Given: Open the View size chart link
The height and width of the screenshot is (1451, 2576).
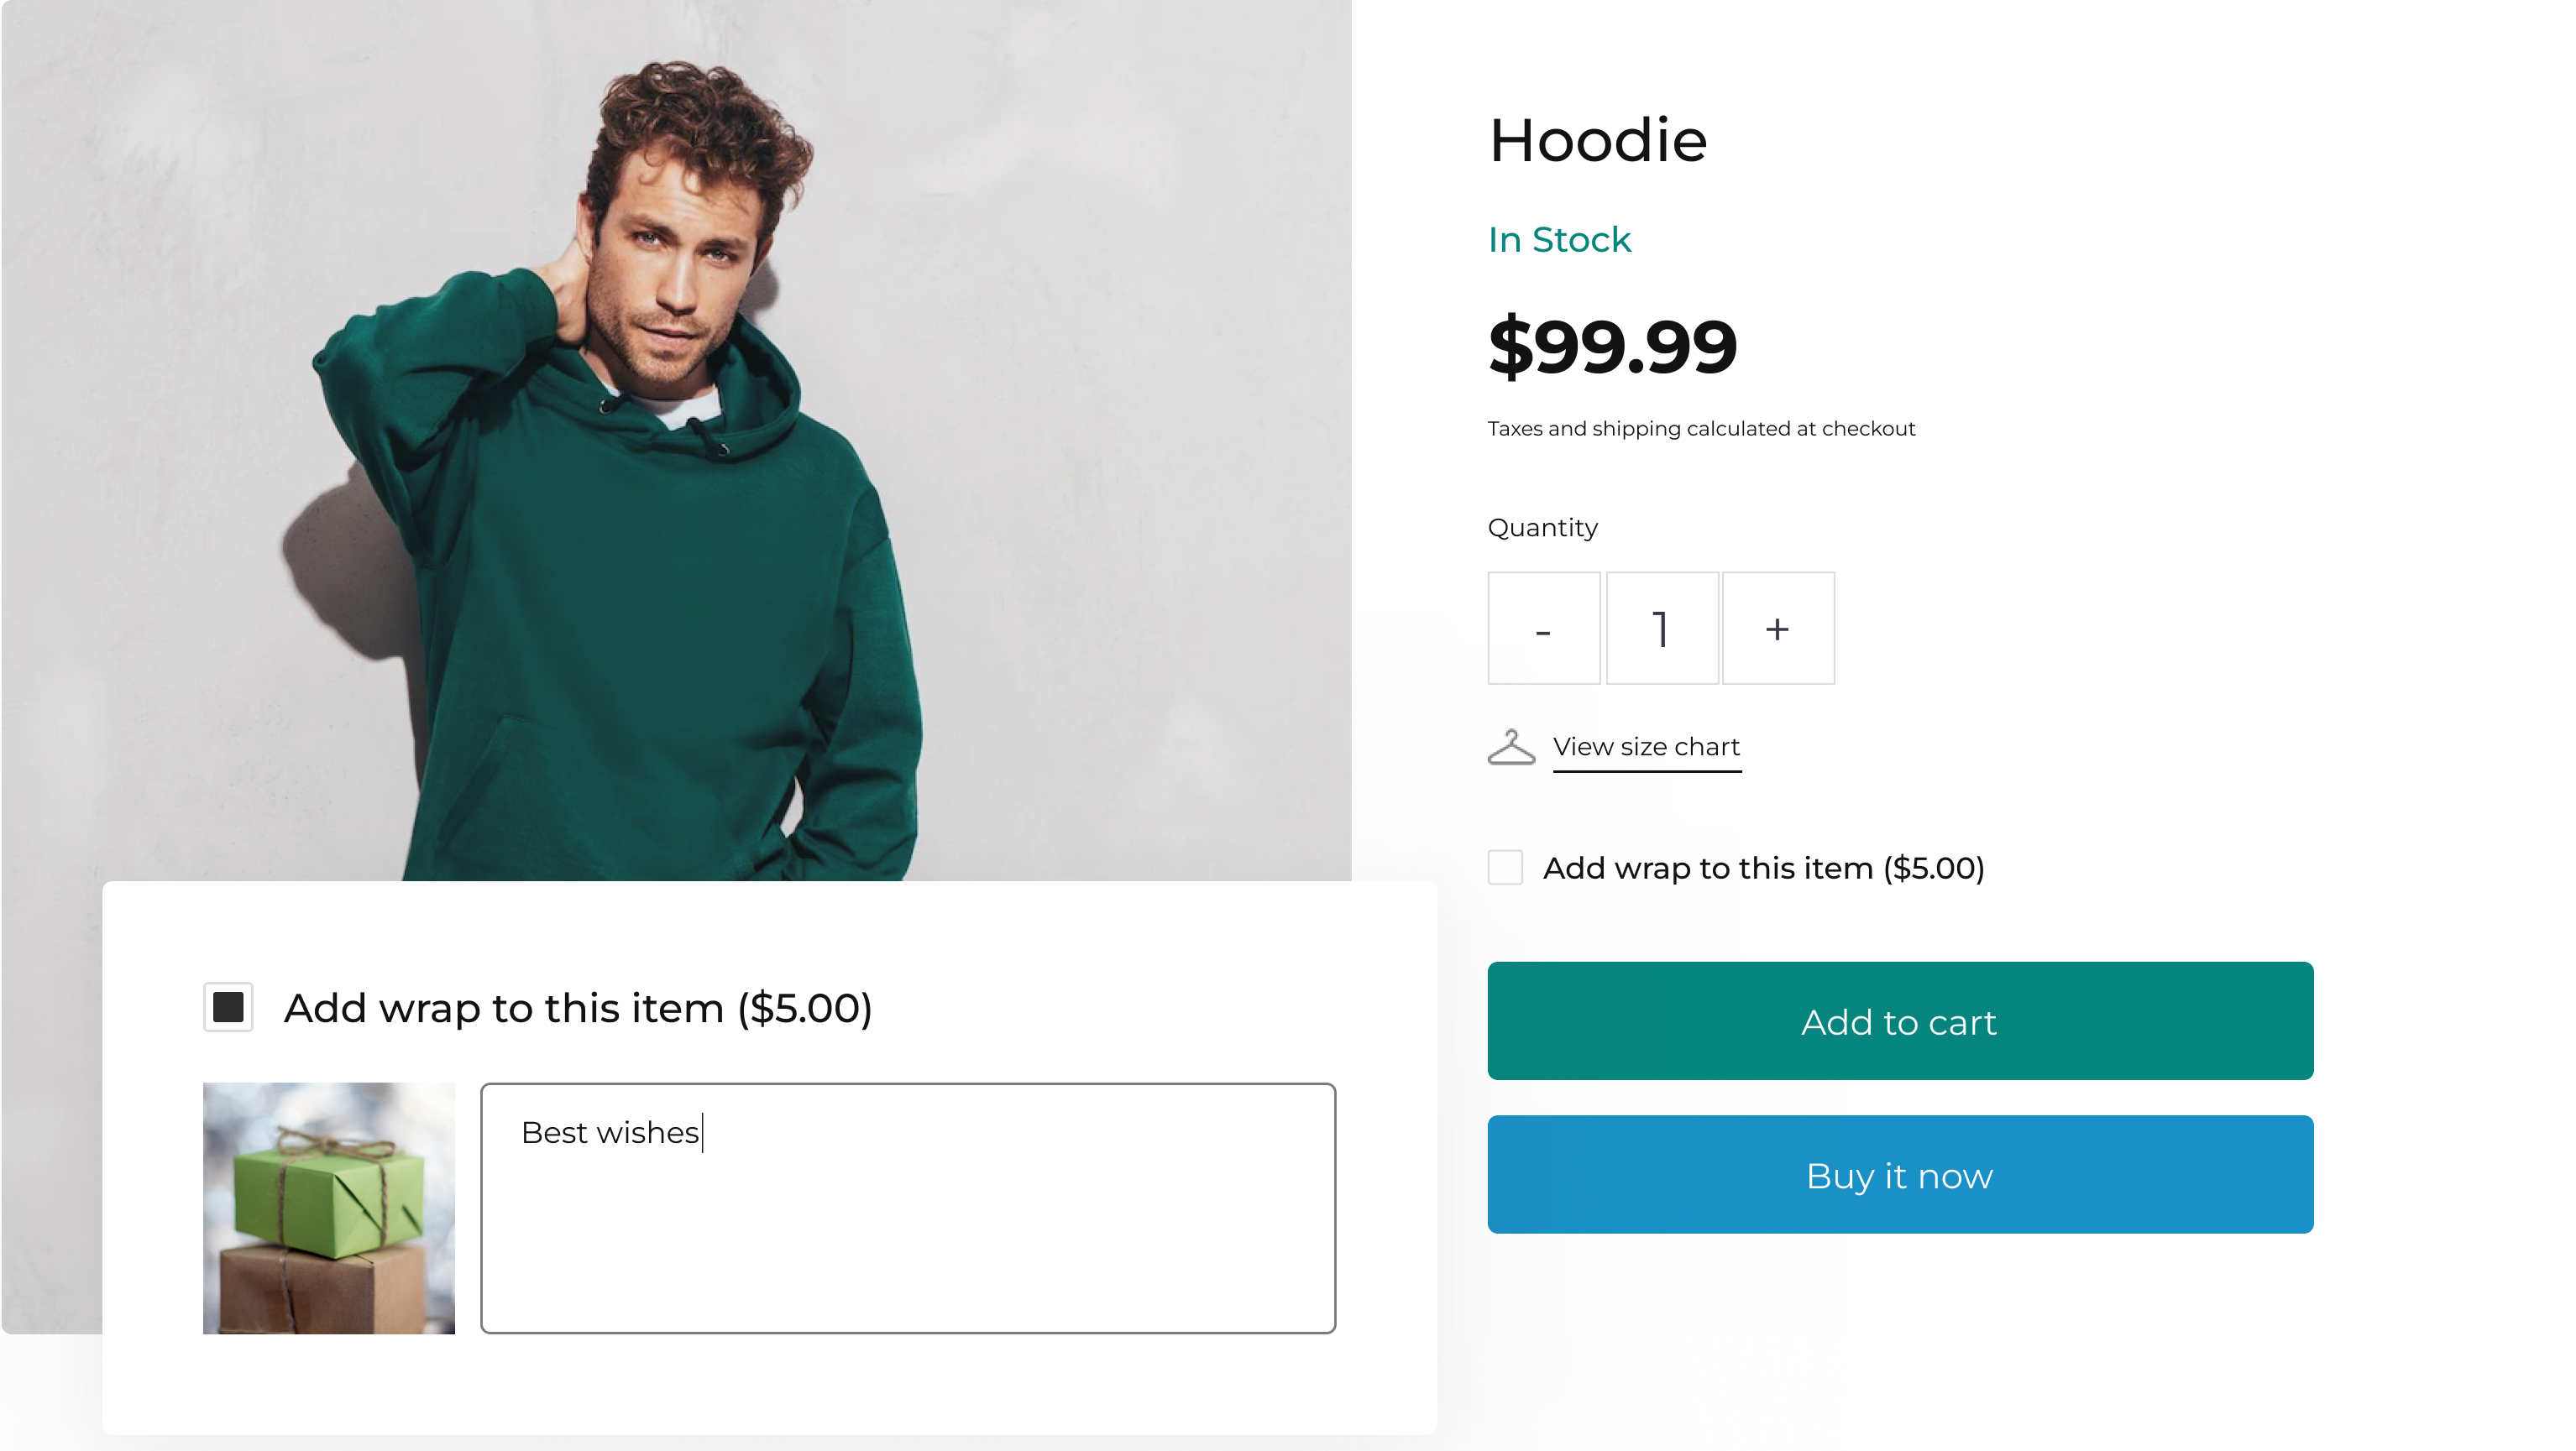Looking at the screenshot, I should click(1646, 748).
